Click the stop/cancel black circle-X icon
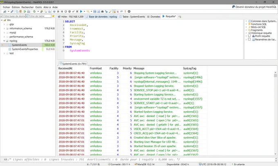Viewport: 278px width, 166px height. pos(129,11)
